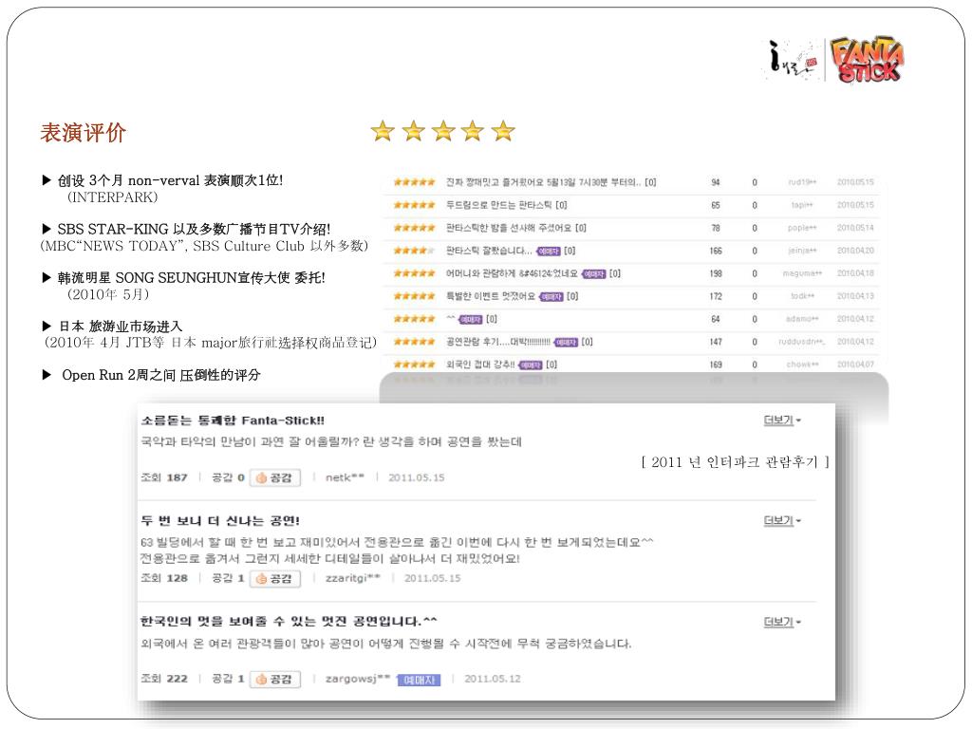The height and width of the screenshot is (729, 972).
Task: Expand 더보기 for '두 번 보니 더 신나는 공연!' review
Action: pyautogui.click(x=782, y=521)
